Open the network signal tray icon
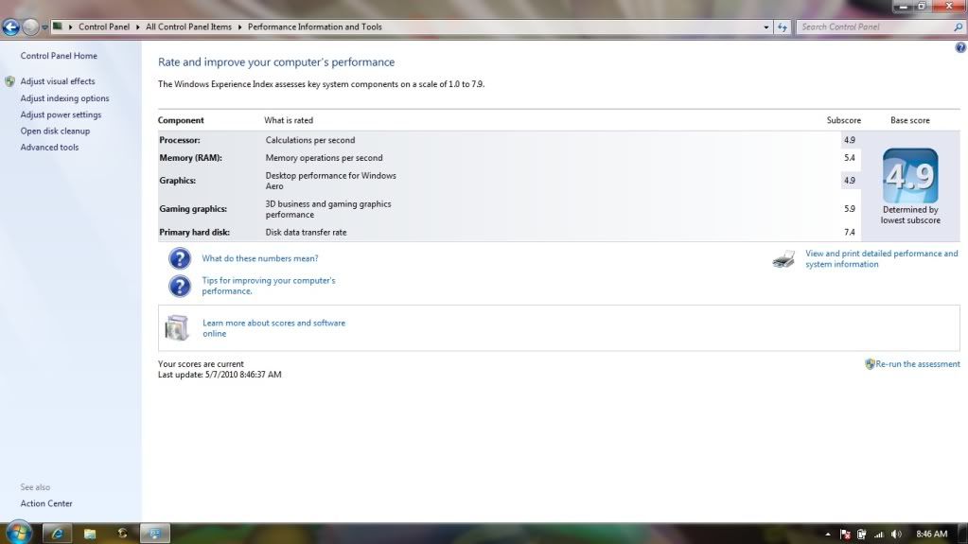Image resolution: width=968 pixels, height=544 pixels. (878, 535)
